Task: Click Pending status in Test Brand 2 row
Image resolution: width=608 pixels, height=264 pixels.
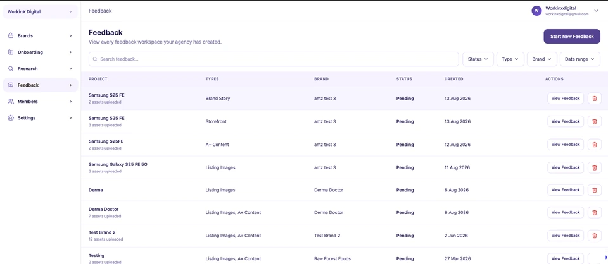Action: pyautogui.click(x=405, y=236)
